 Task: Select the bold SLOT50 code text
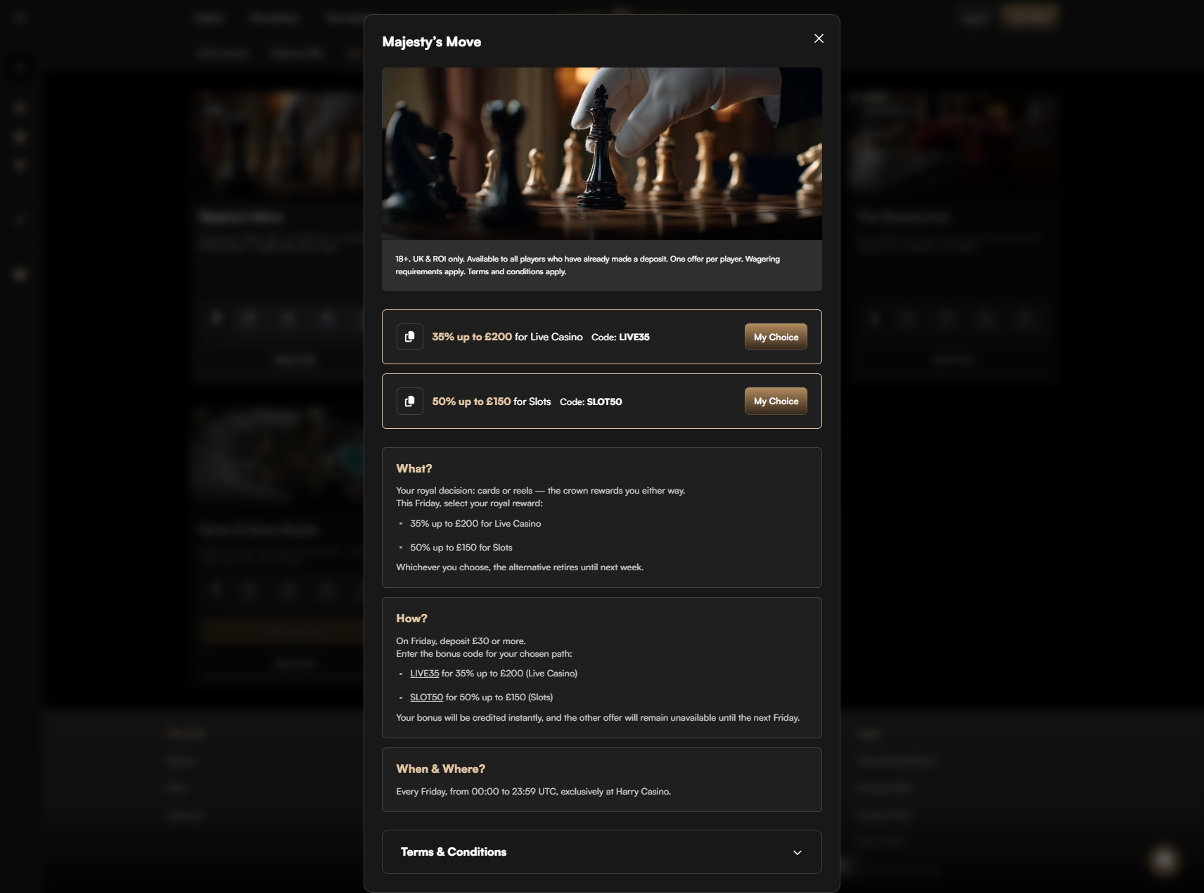click(x=604, y=402)
